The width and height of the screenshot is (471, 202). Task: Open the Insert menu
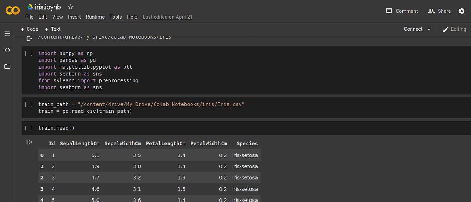pyautogui.click(x=74, y=17)
